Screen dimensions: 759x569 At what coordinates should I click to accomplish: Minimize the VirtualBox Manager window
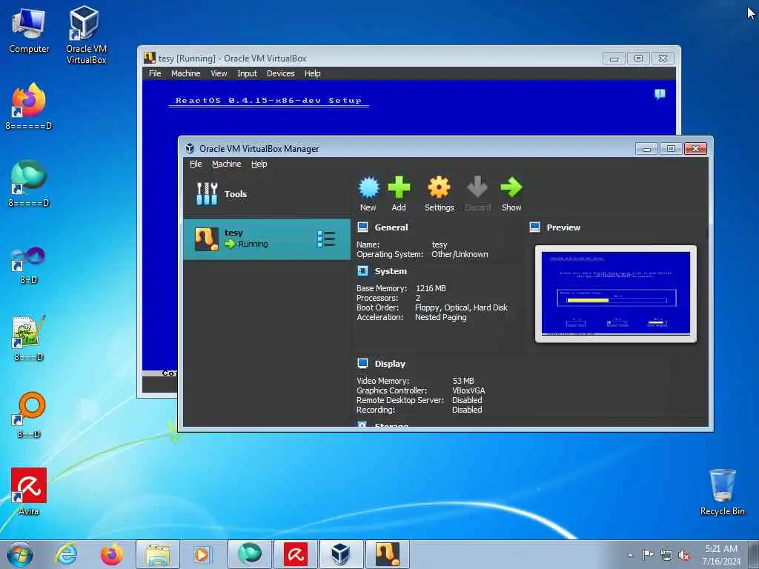pyautogui.click(x=646, y=148)
